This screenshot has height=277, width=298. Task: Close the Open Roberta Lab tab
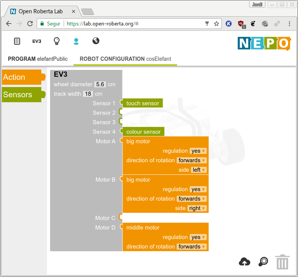[x=73, y=11]
